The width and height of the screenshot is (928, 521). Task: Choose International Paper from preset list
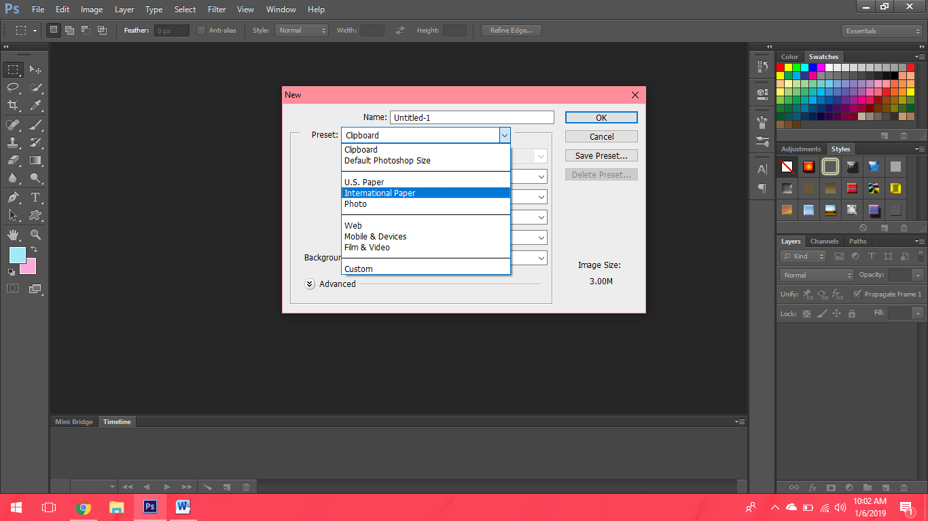[x=425, y=193]
